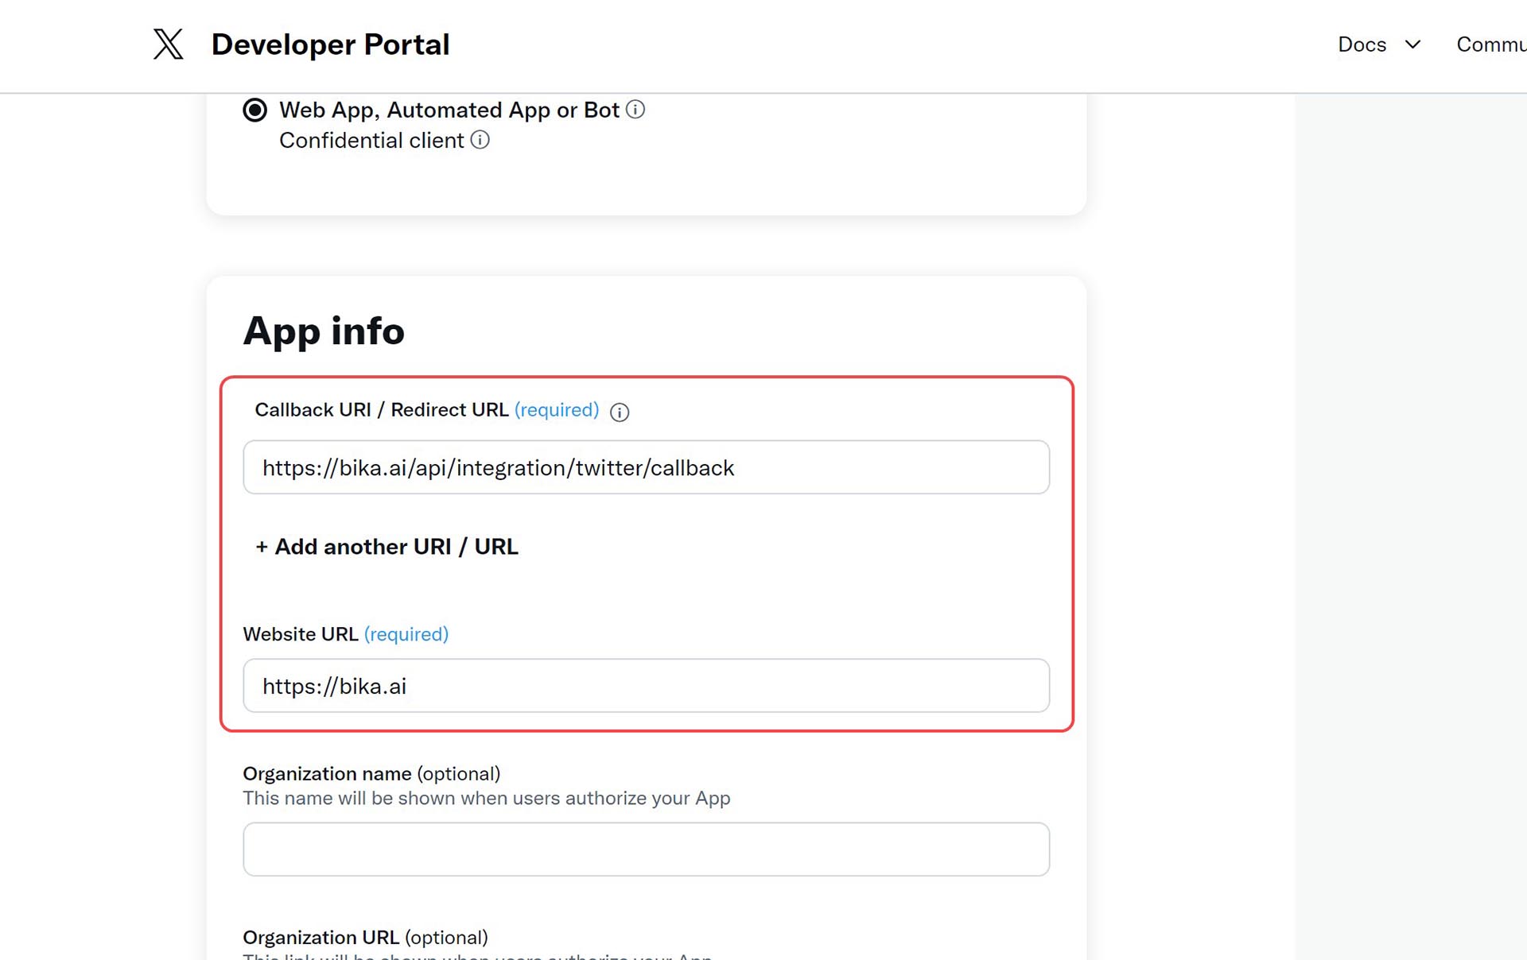Click the Commu navigation menu item
1527x960 pixels.
point(1491,45)
